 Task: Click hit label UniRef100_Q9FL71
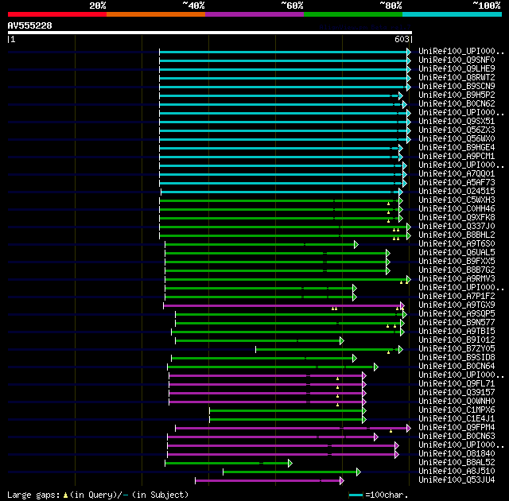click(457, 384)
